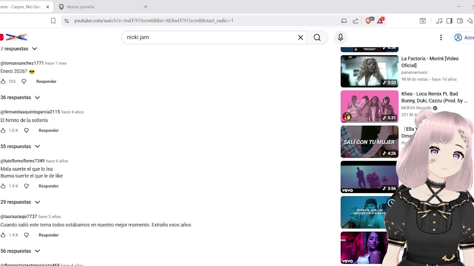Open @luisfloresflores7349's channel link
The width and height of the screenshot is (474, 266).
(x=22, y=161)
